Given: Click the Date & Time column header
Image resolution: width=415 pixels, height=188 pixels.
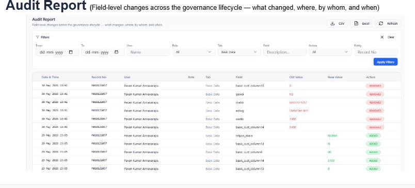Looking at the screenshot, I should pyautogui.click(x=50, y=77).
